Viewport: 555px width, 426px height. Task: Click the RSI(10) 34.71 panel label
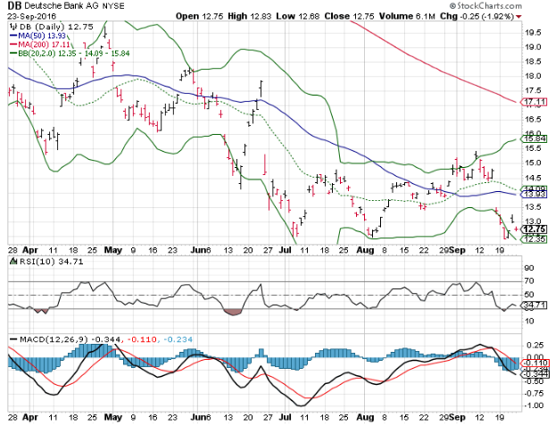click(51, 262)
